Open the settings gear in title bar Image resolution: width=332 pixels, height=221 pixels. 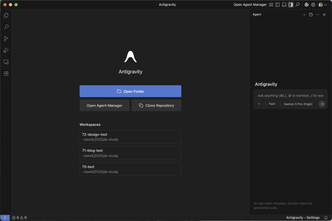click(x=313, y=5)
